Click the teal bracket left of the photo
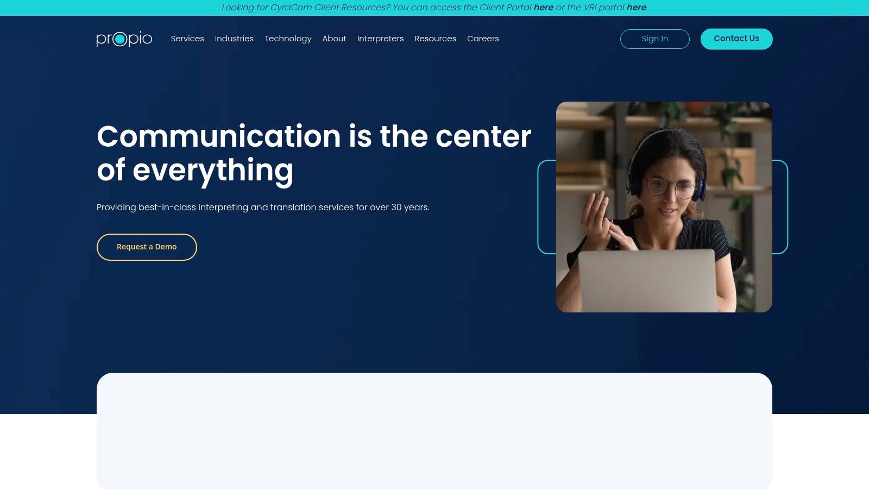 (539, 206)
